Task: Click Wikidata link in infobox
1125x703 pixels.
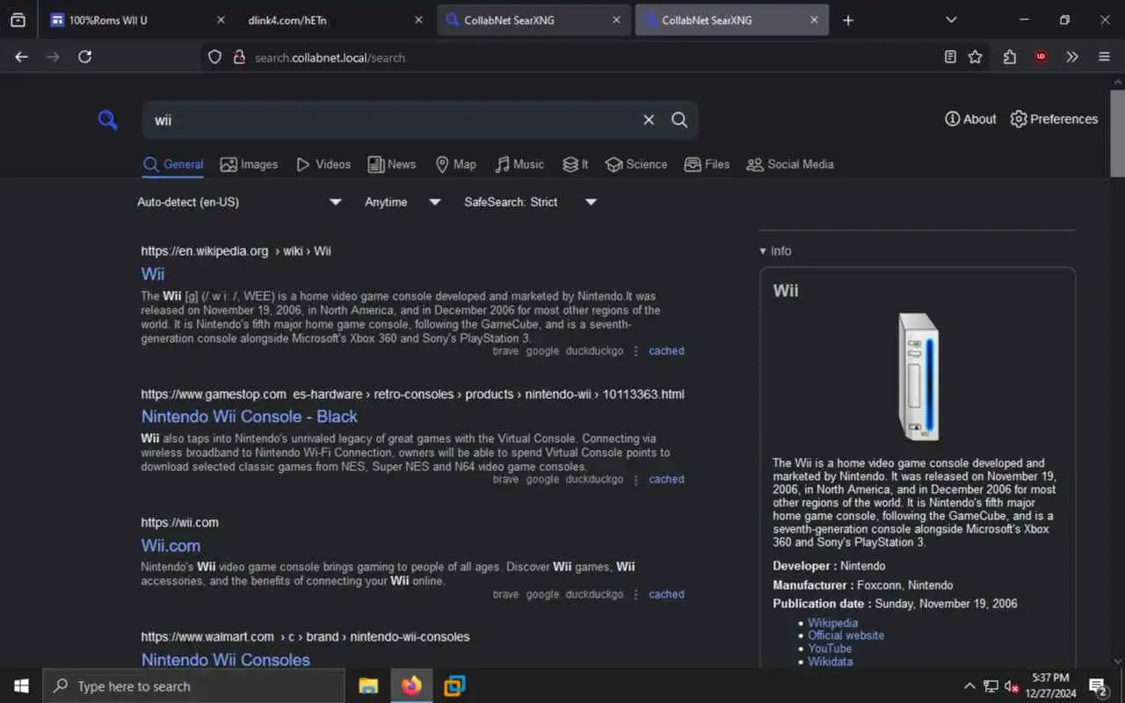Action: [x=830, y=662]
